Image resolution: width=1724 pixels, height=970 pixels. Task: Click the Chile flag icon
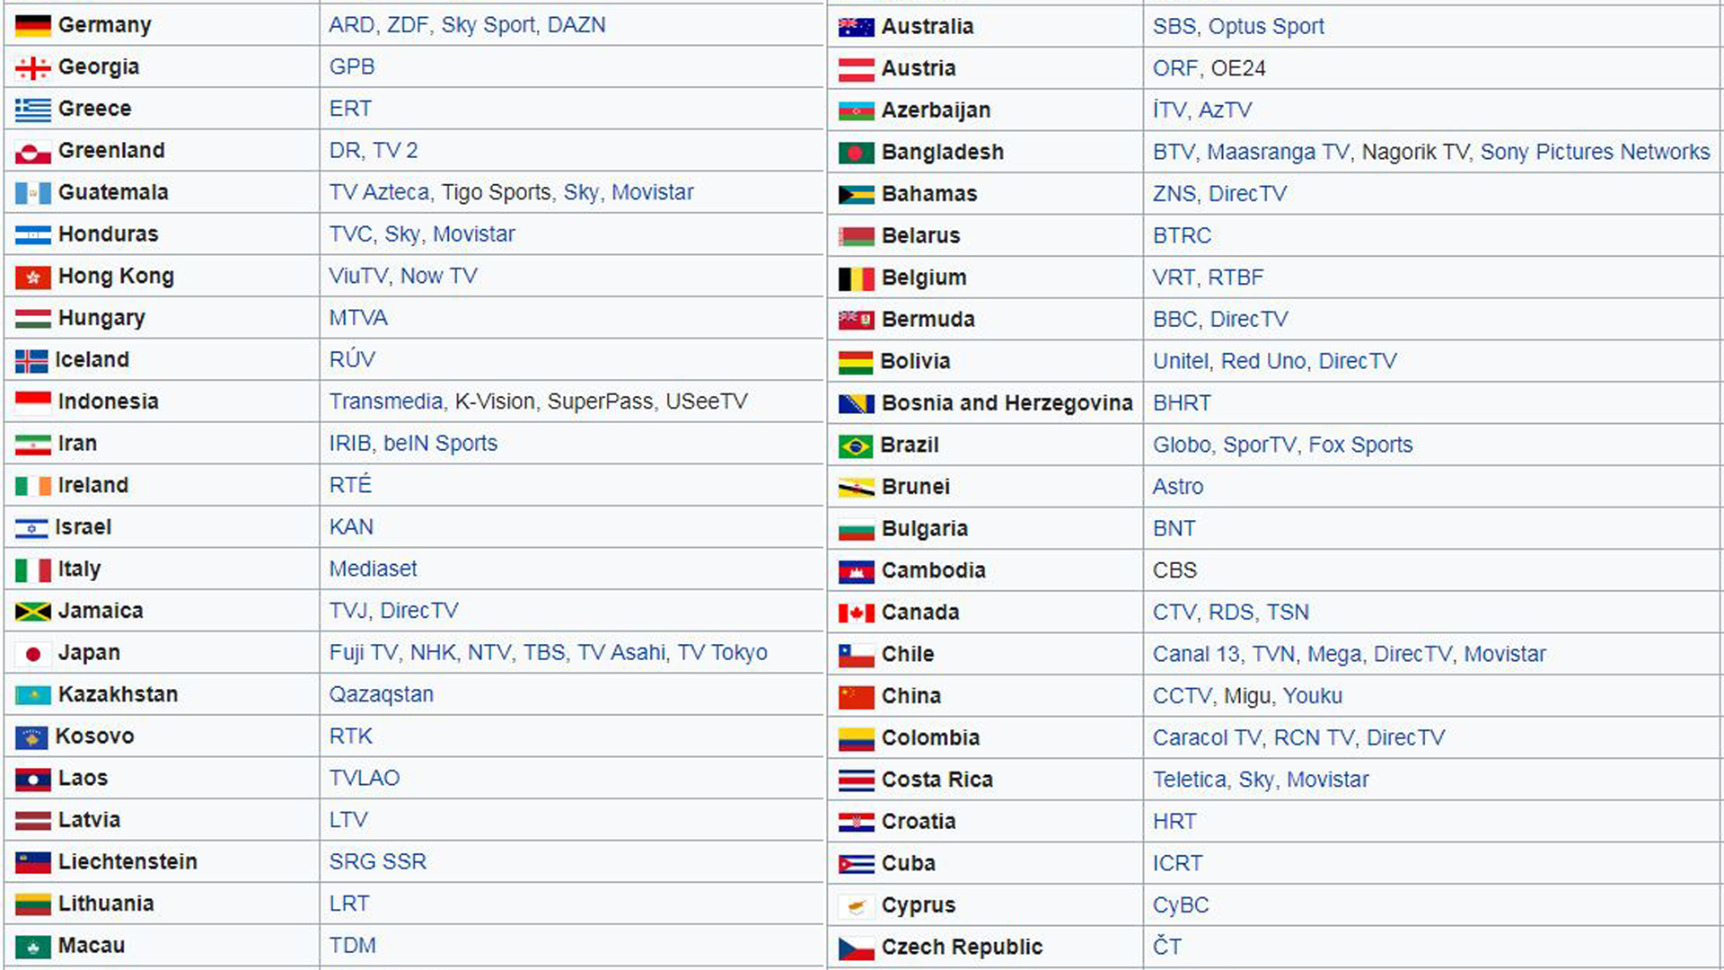[856, 655]
